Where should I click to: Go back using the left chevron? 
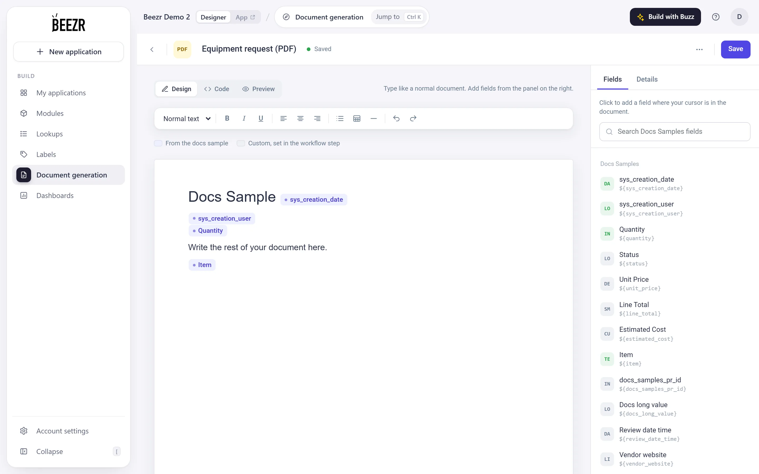(152, 50)
